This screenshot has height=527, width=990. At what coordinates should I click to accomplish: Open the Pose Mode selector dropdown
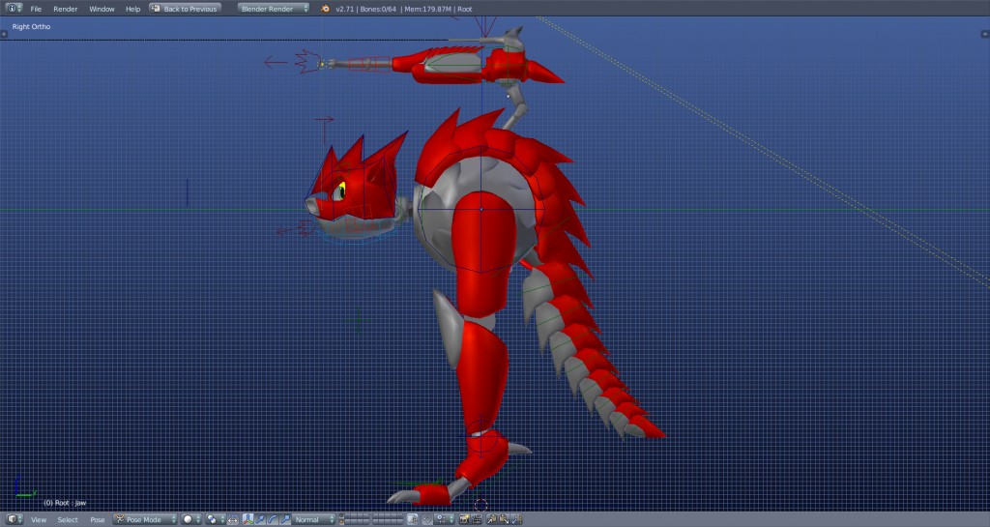click(x=145, y=519)
